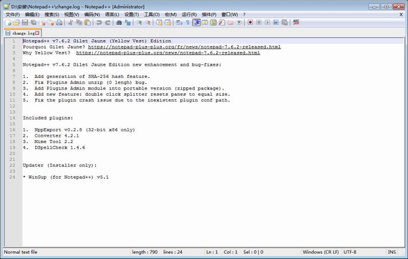The height and width of the screenshot is (259, 408).
Task: Open the 文件(F) file menu
Action: [x=12, y=14]
